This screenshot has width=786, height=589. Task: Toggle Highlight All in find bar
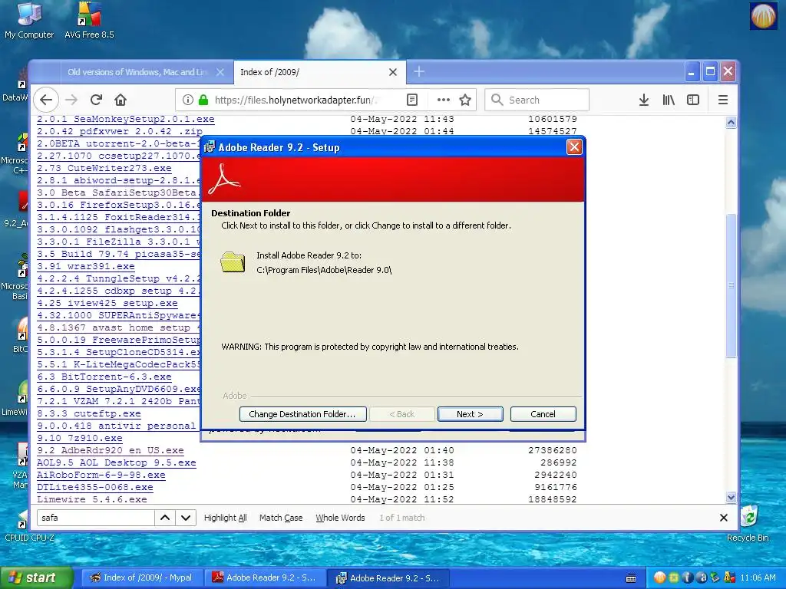pyautogui.click(x=225, y=518)
